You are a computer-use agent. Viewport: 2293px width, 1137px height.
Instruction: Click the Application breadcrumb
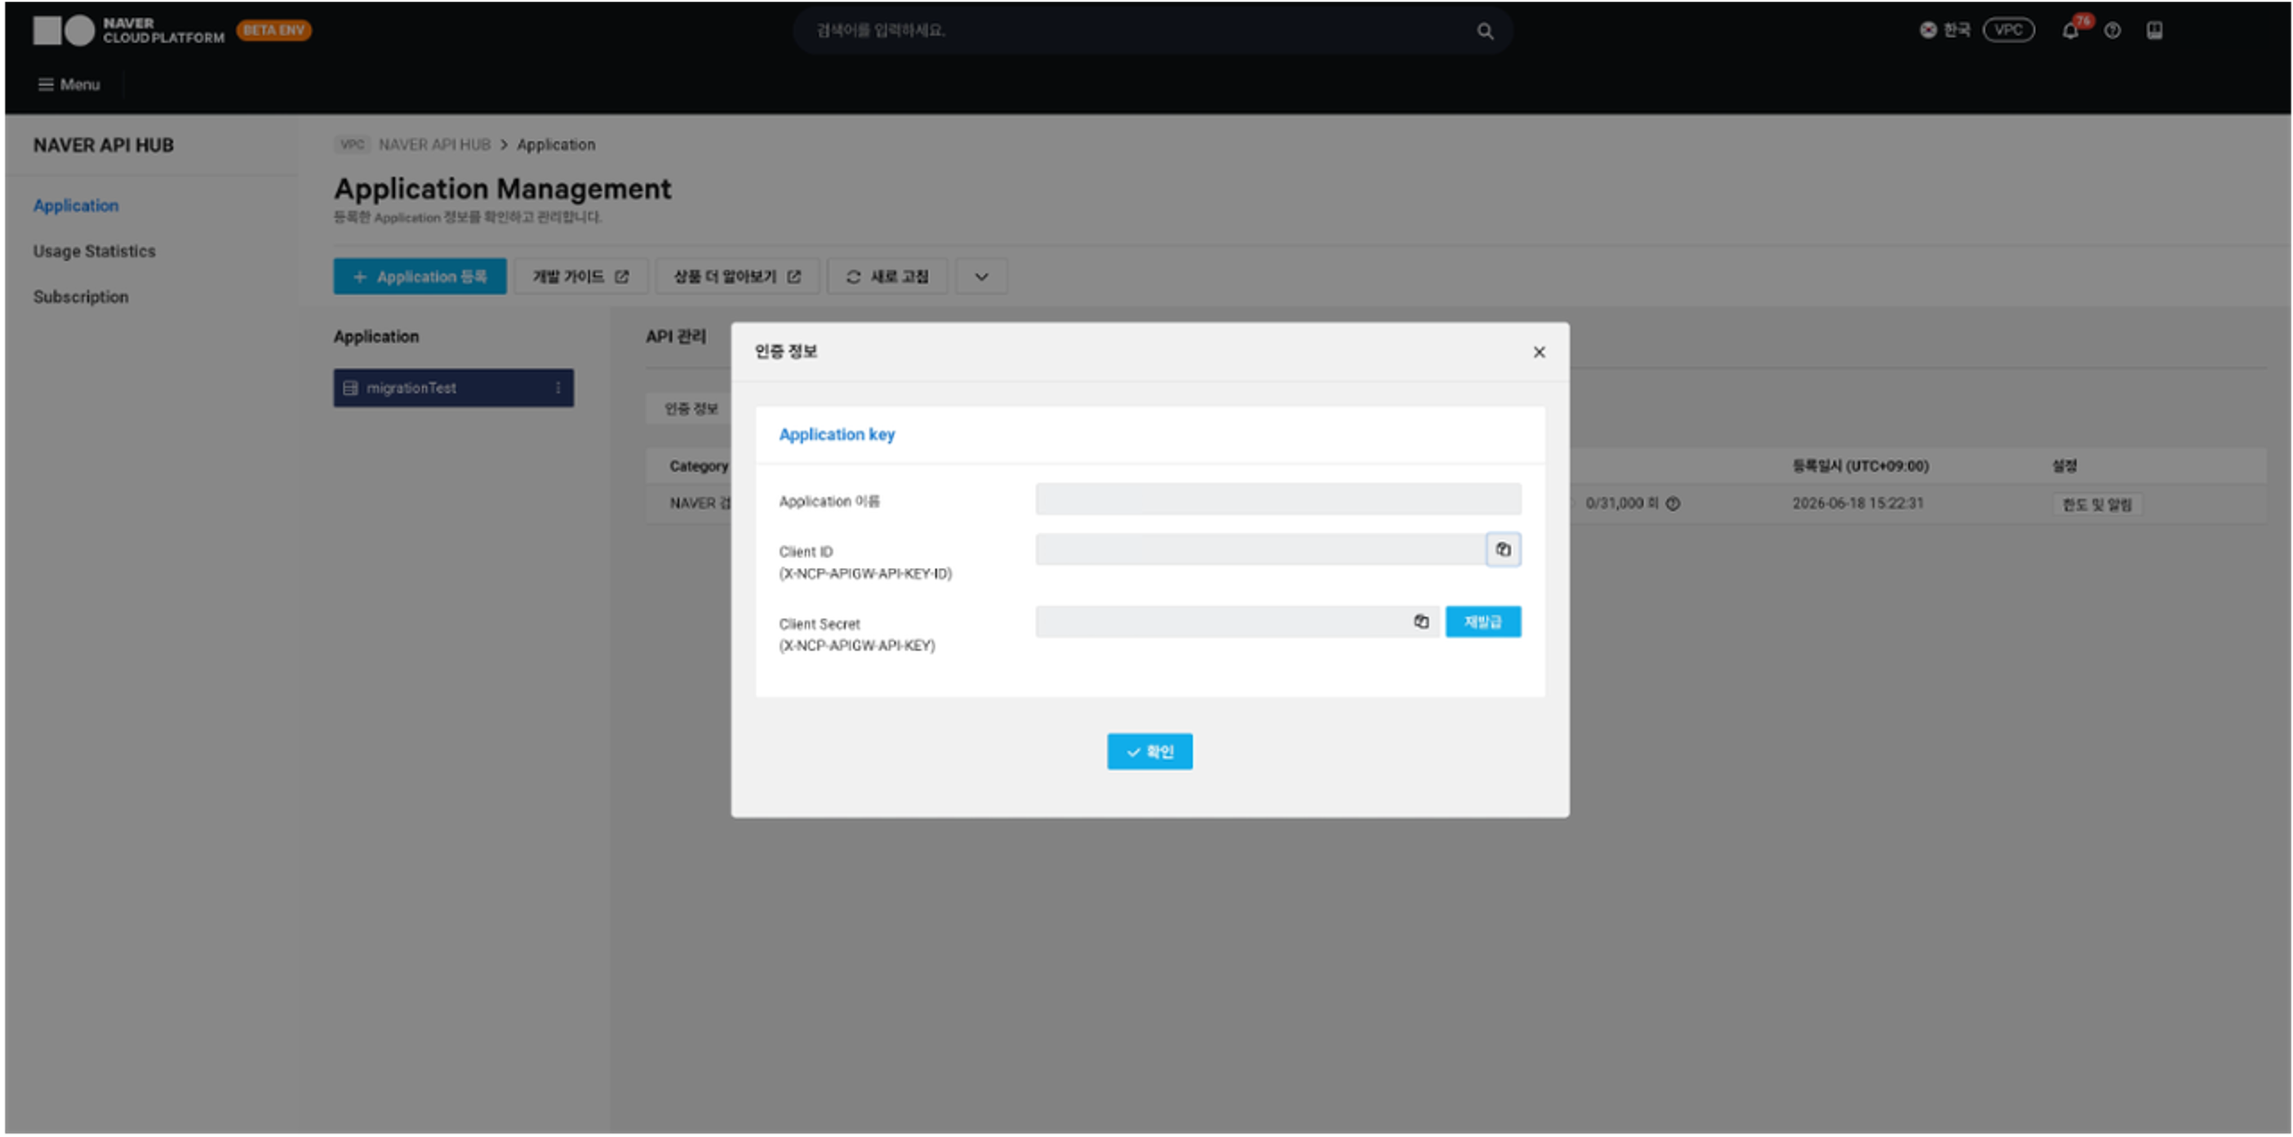[x=557, y=144]
